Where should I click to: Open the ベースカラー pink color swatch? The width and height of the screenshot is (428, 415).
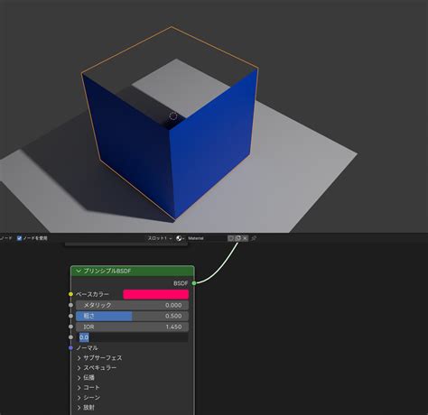click(156, 294)
